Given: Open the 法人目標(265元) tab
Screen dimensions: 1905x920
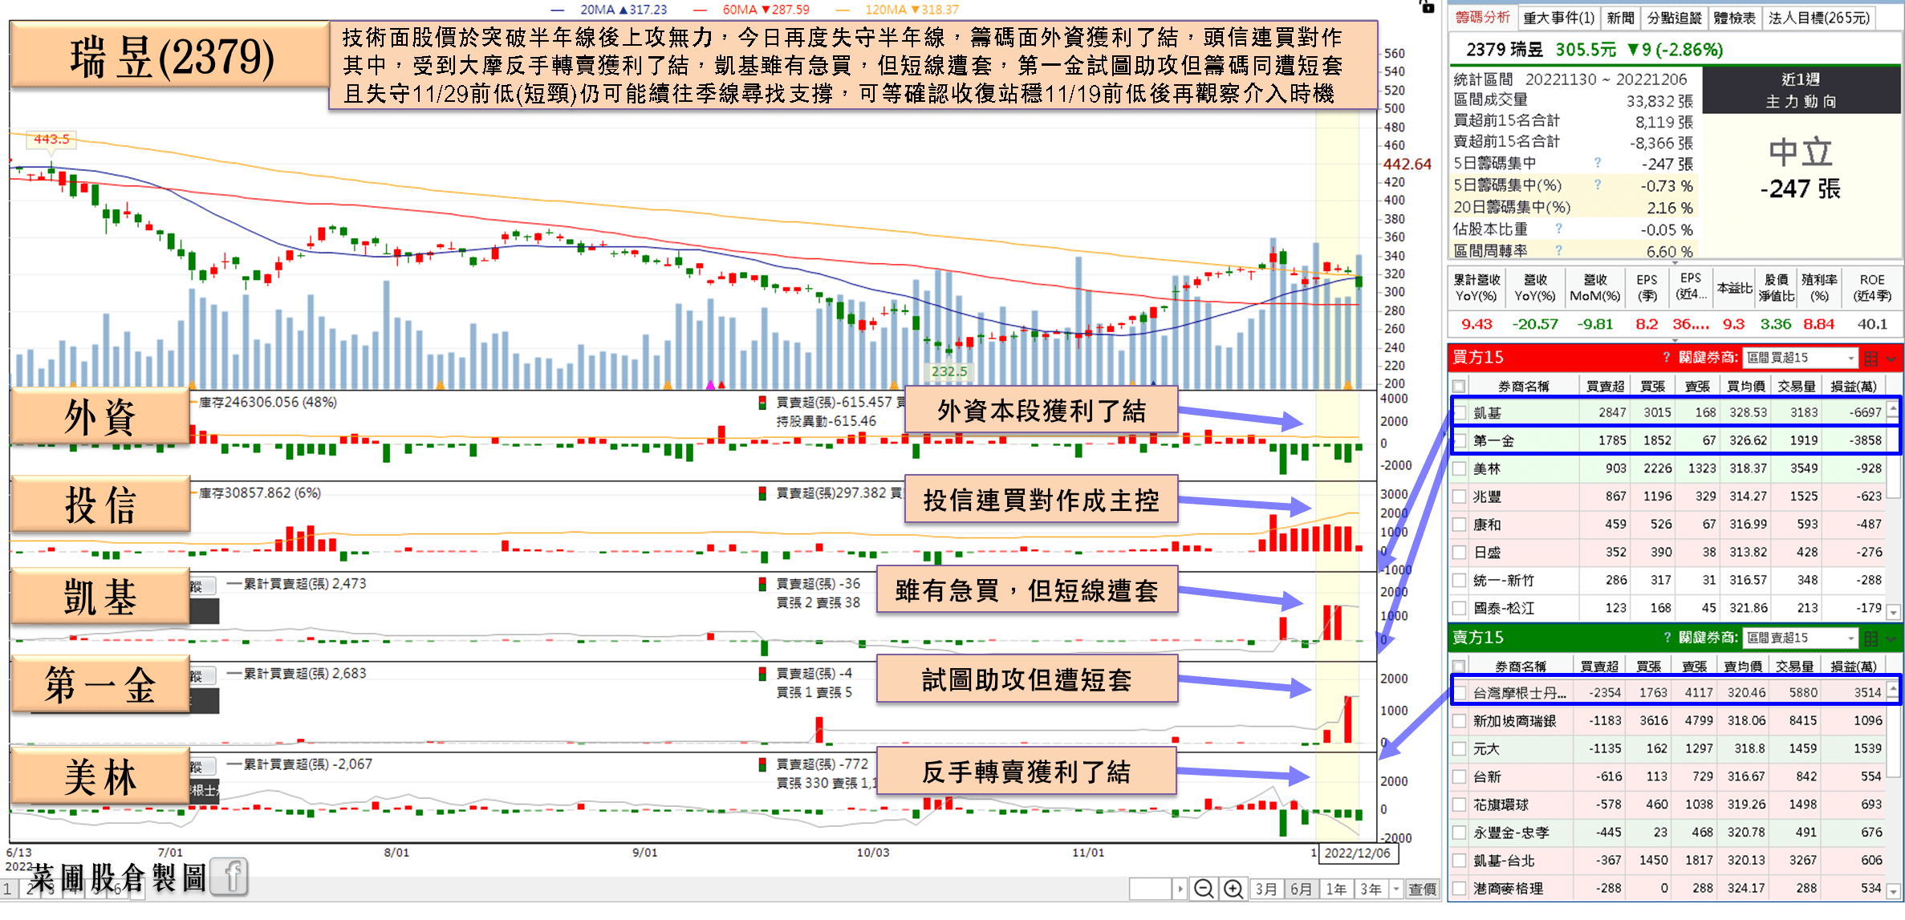Looking at the screenshot, I should tap(1819, 18).
